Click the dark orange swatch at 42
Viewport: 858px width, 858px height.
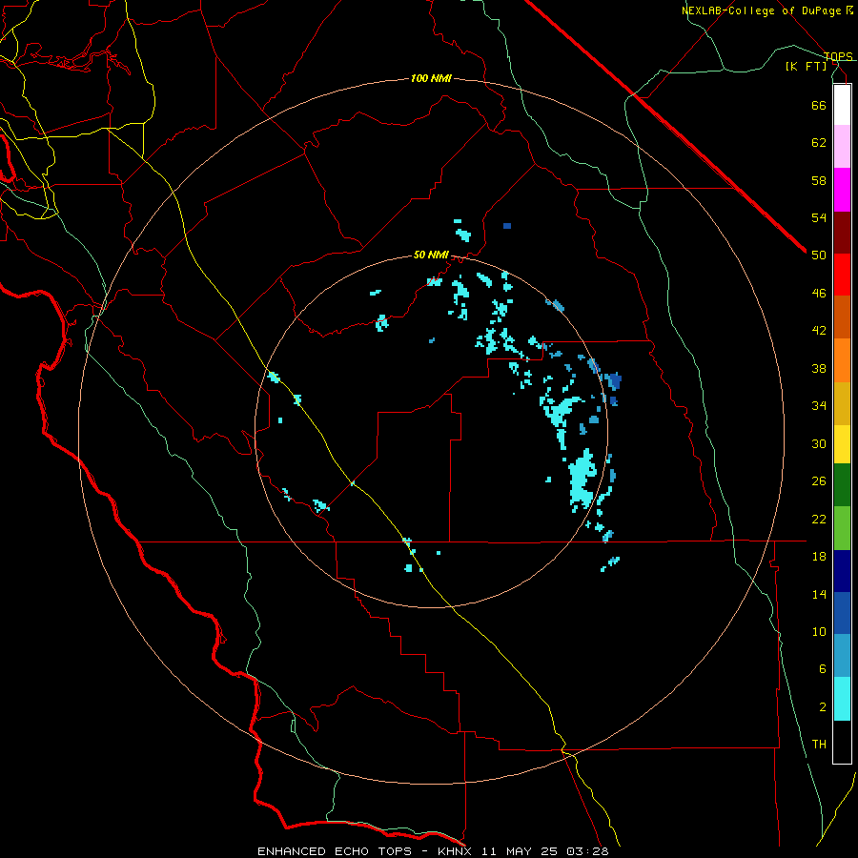[x=842, y=317]
